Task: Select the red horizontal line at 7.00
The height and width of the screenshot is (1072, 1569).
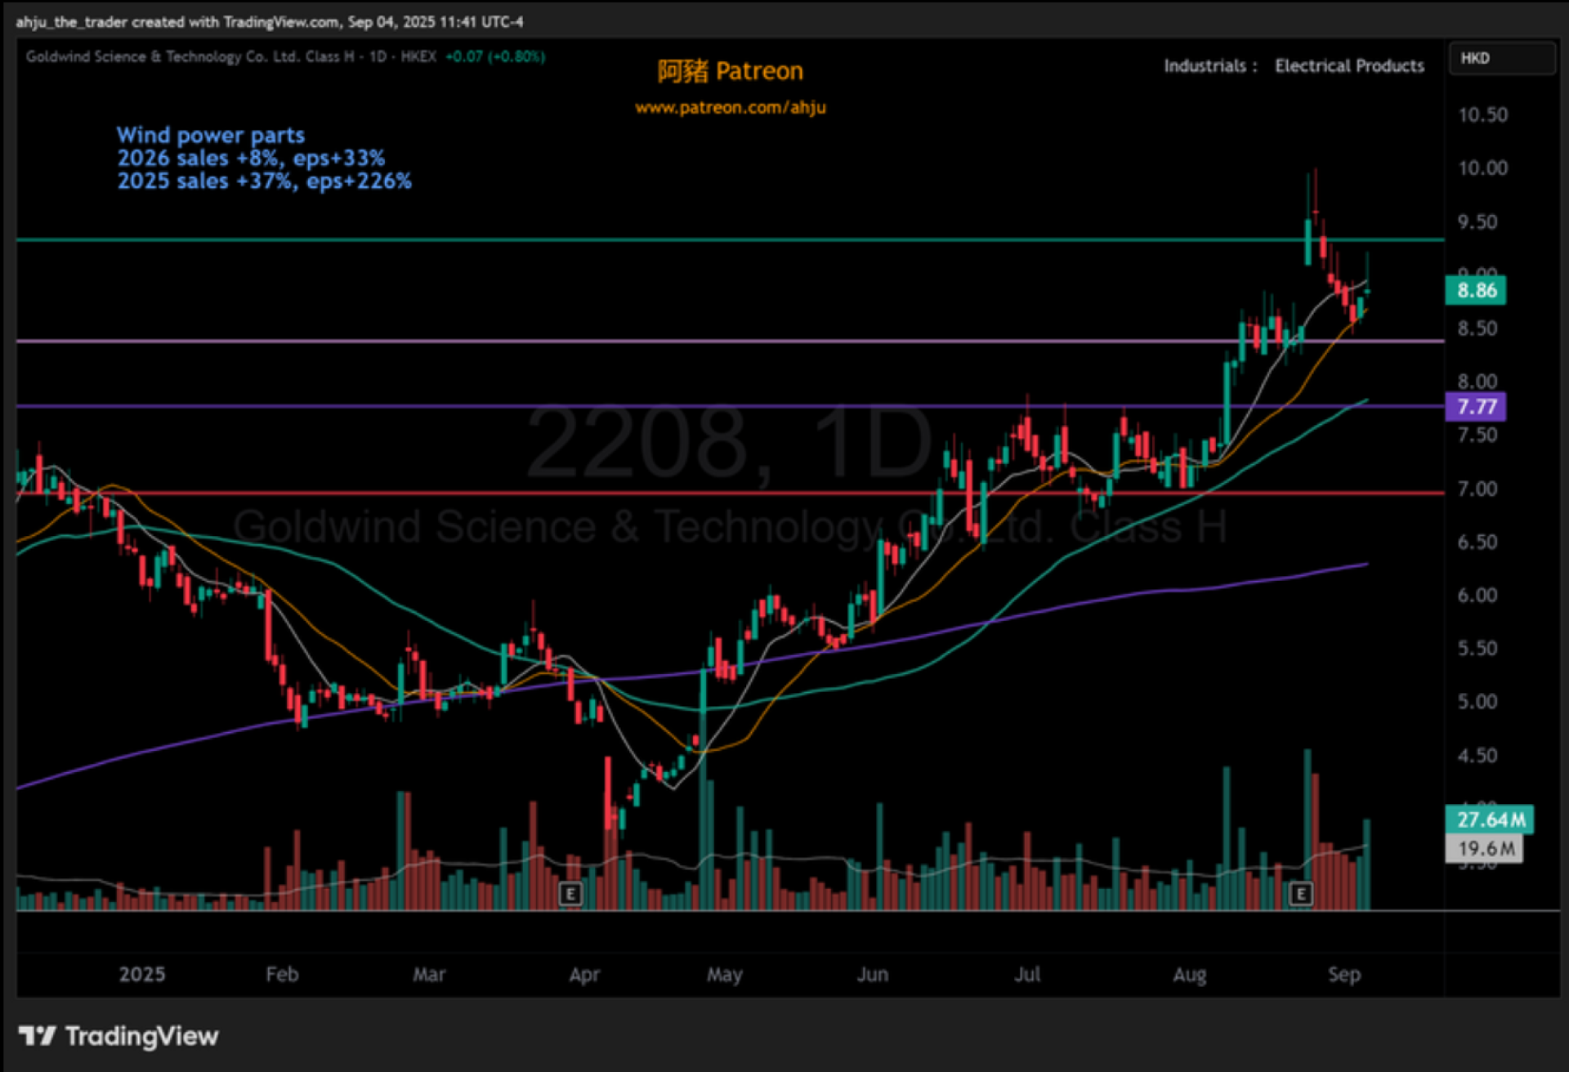Action: point(490,493)
